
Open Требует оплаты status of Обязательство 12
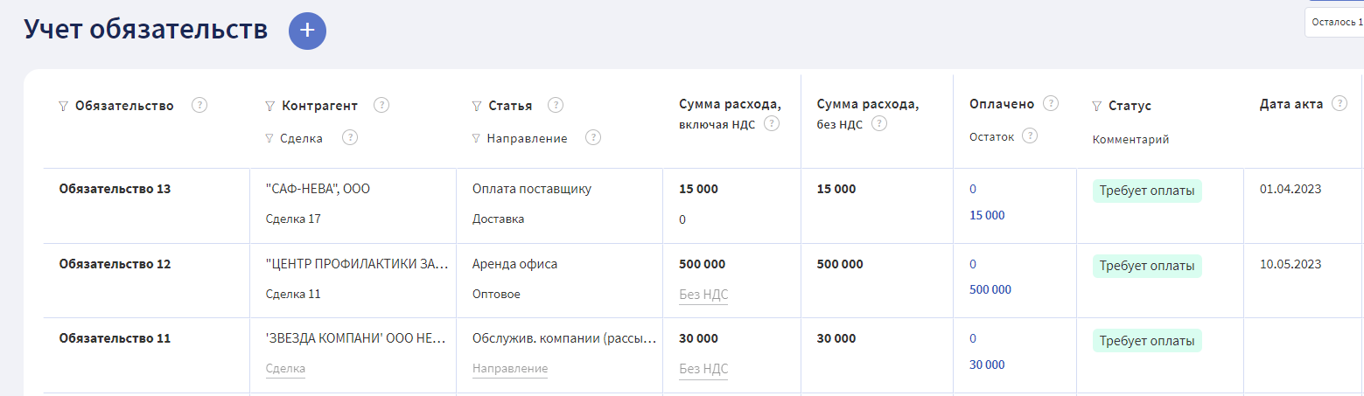coord(1147,266)
